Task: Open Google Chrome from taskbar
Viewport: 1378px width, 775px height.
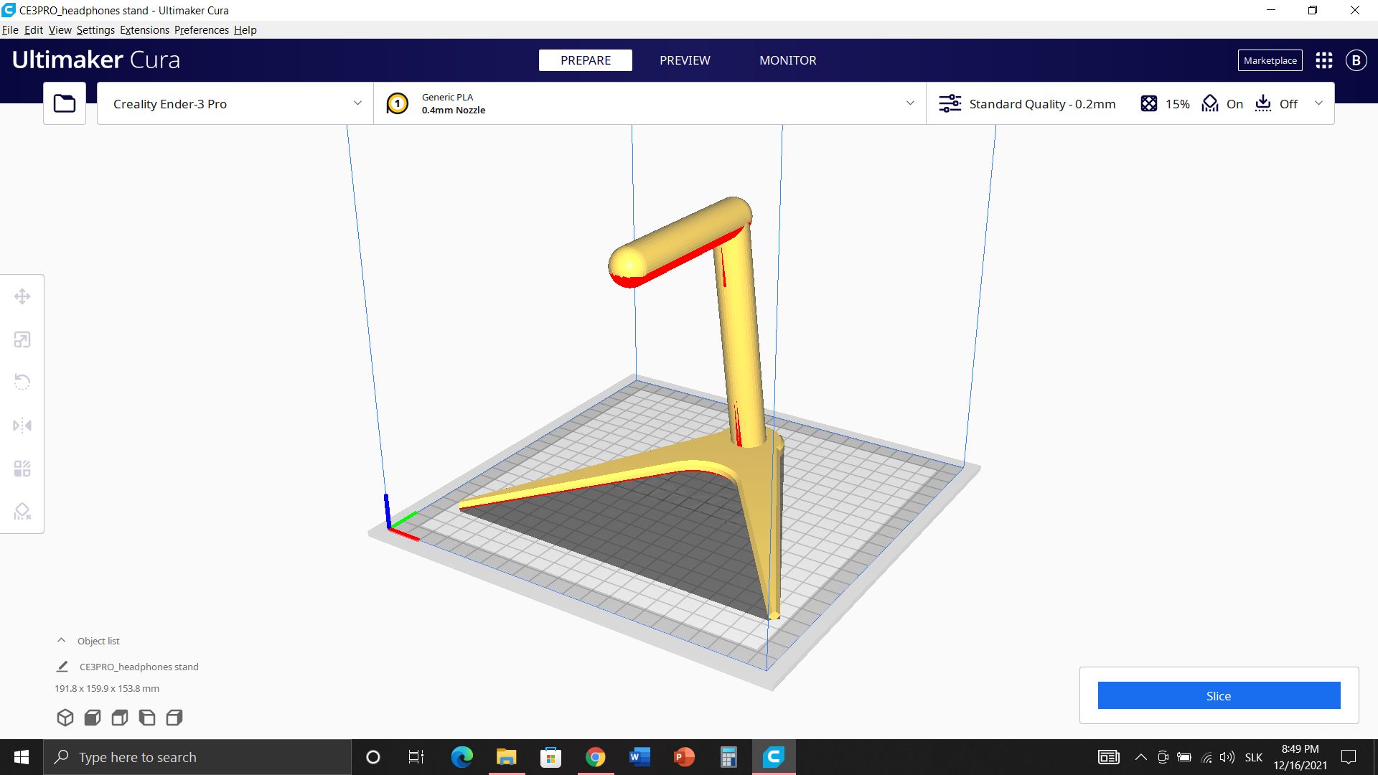Action: tap(595, 757)
